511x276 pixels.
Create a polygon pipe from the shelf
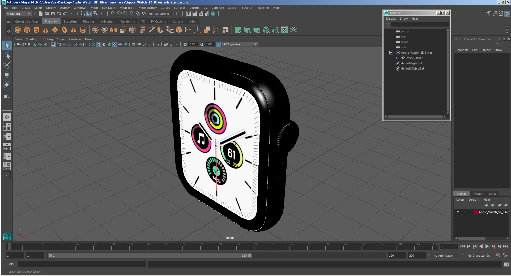click(x=83, y=30)
